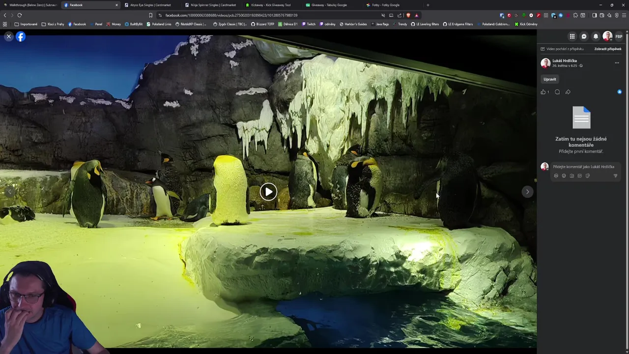Switch to Giveaway - Tabulky Google tab
The image size is (629, 354).
point(329,5)
